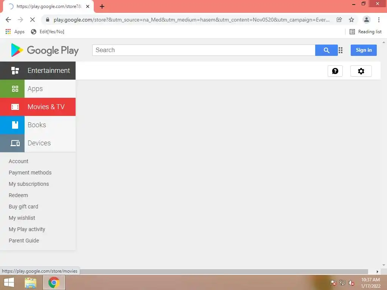Open Payment methods link

[30, 173]
